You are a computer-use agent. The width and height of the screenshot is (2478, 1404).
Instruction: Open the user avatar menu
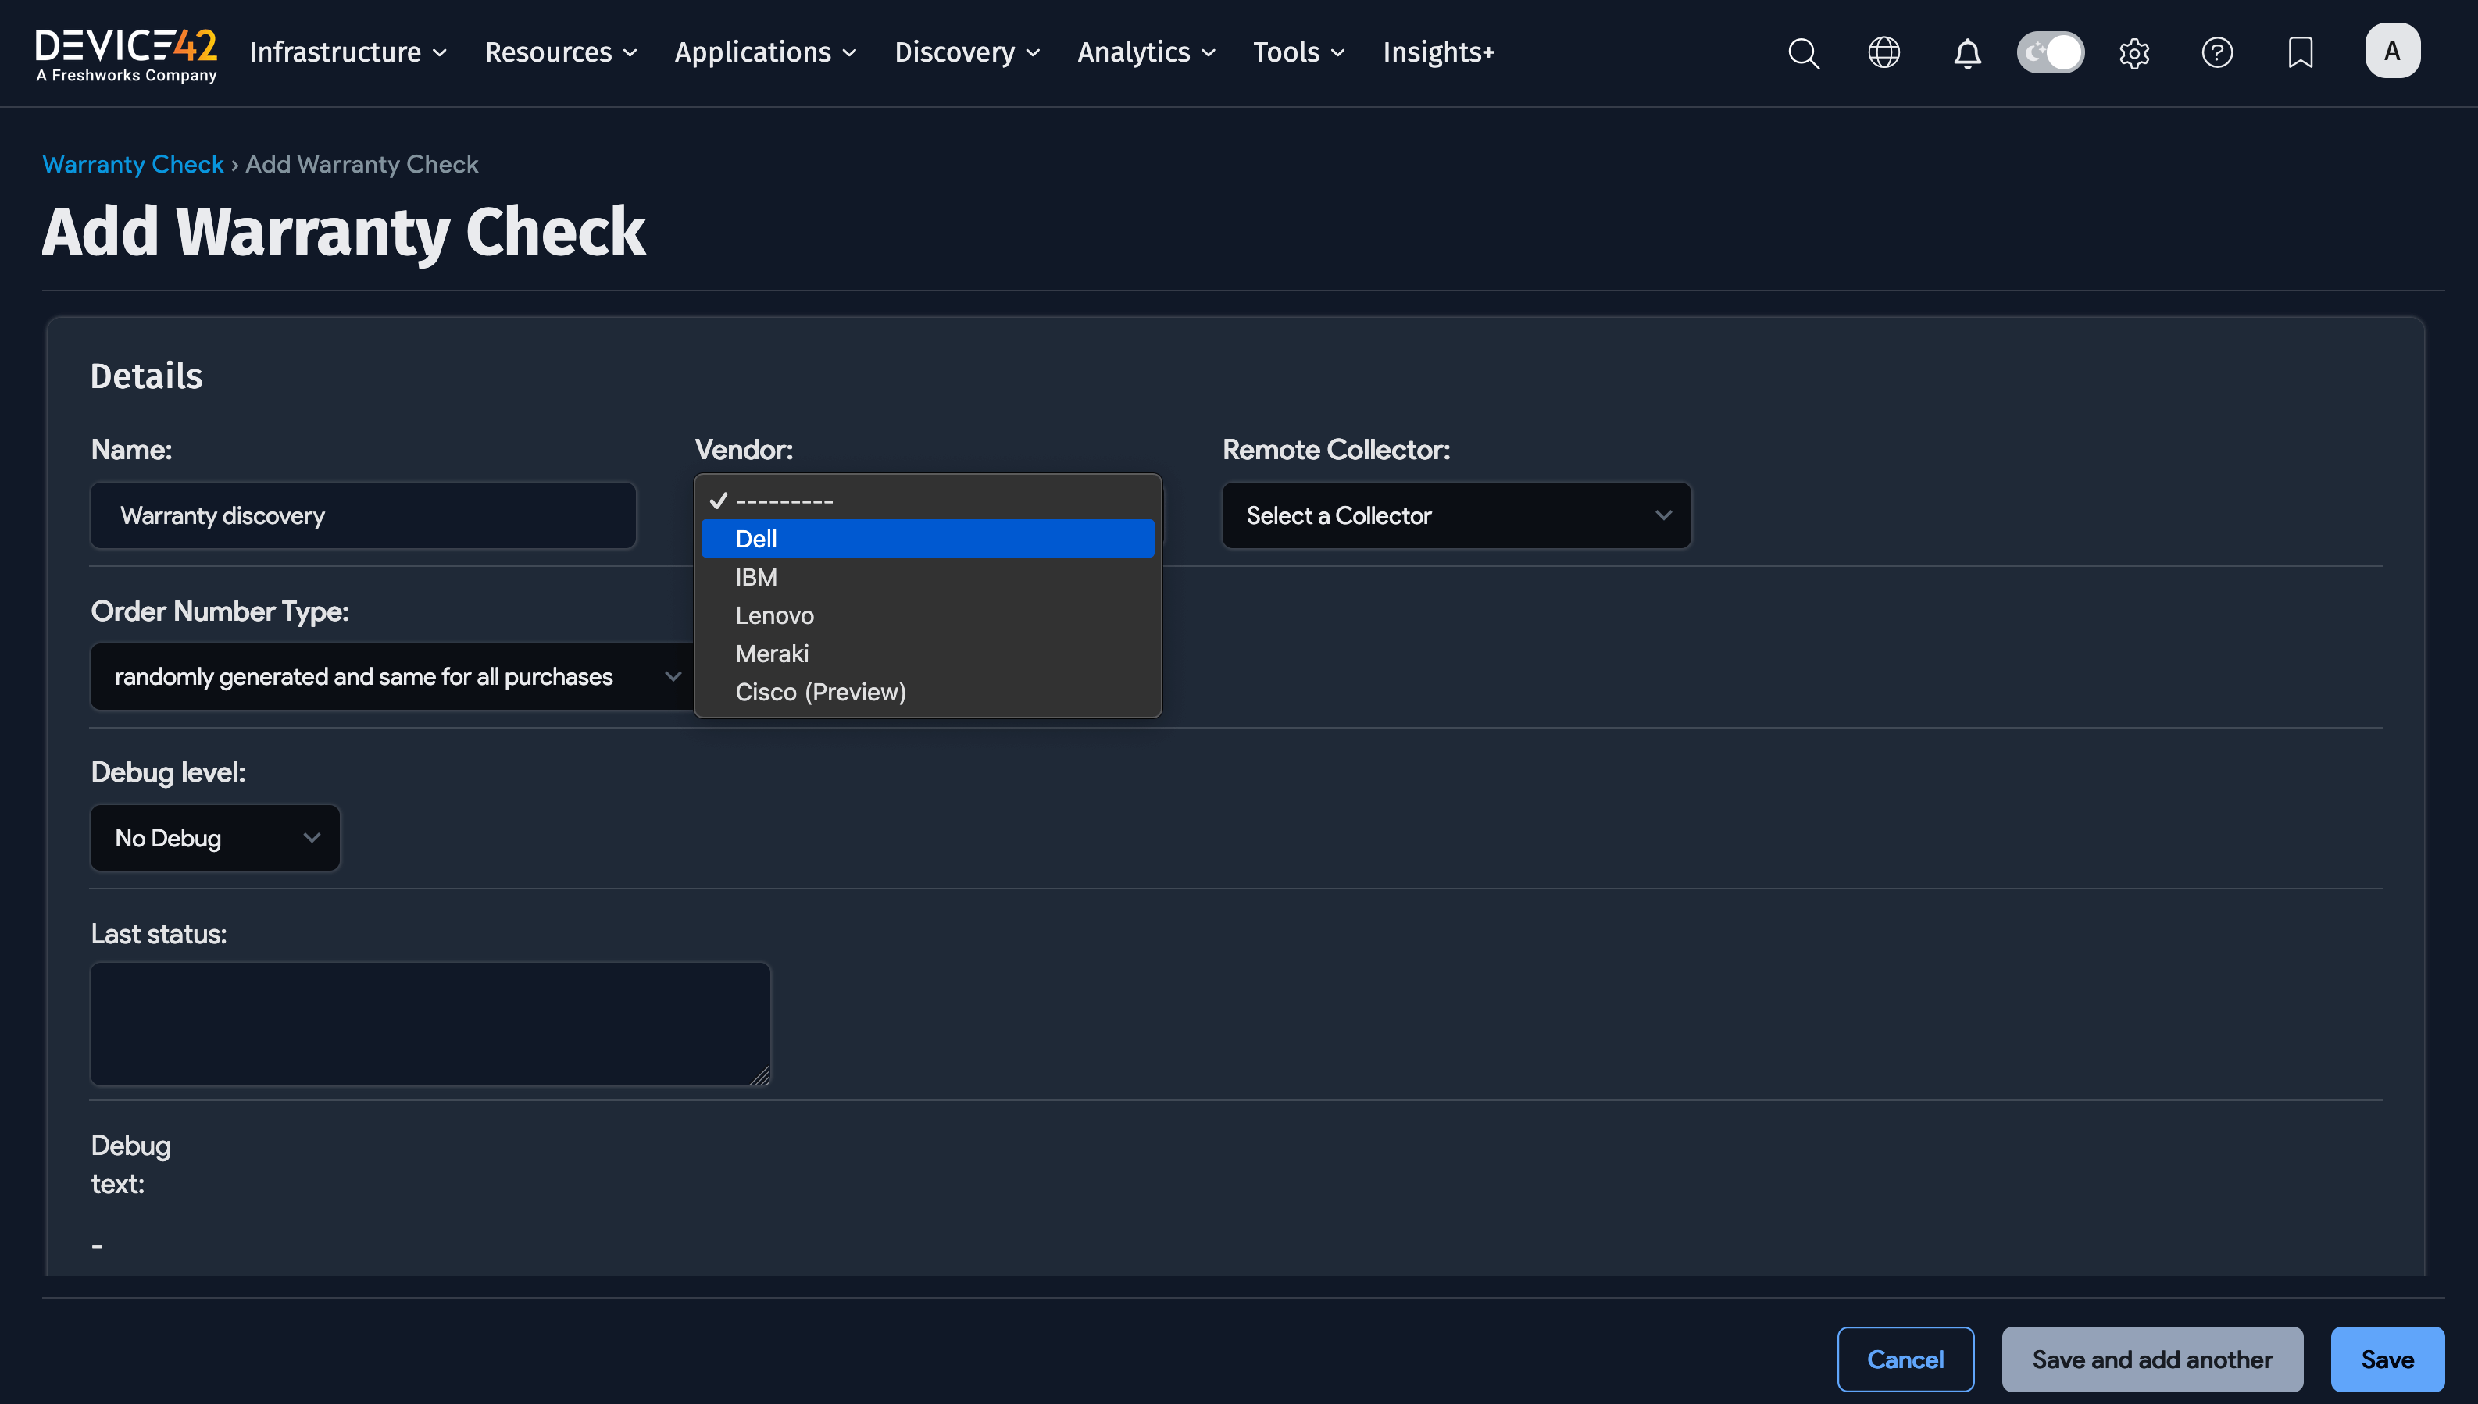(x=2391, y=51)
